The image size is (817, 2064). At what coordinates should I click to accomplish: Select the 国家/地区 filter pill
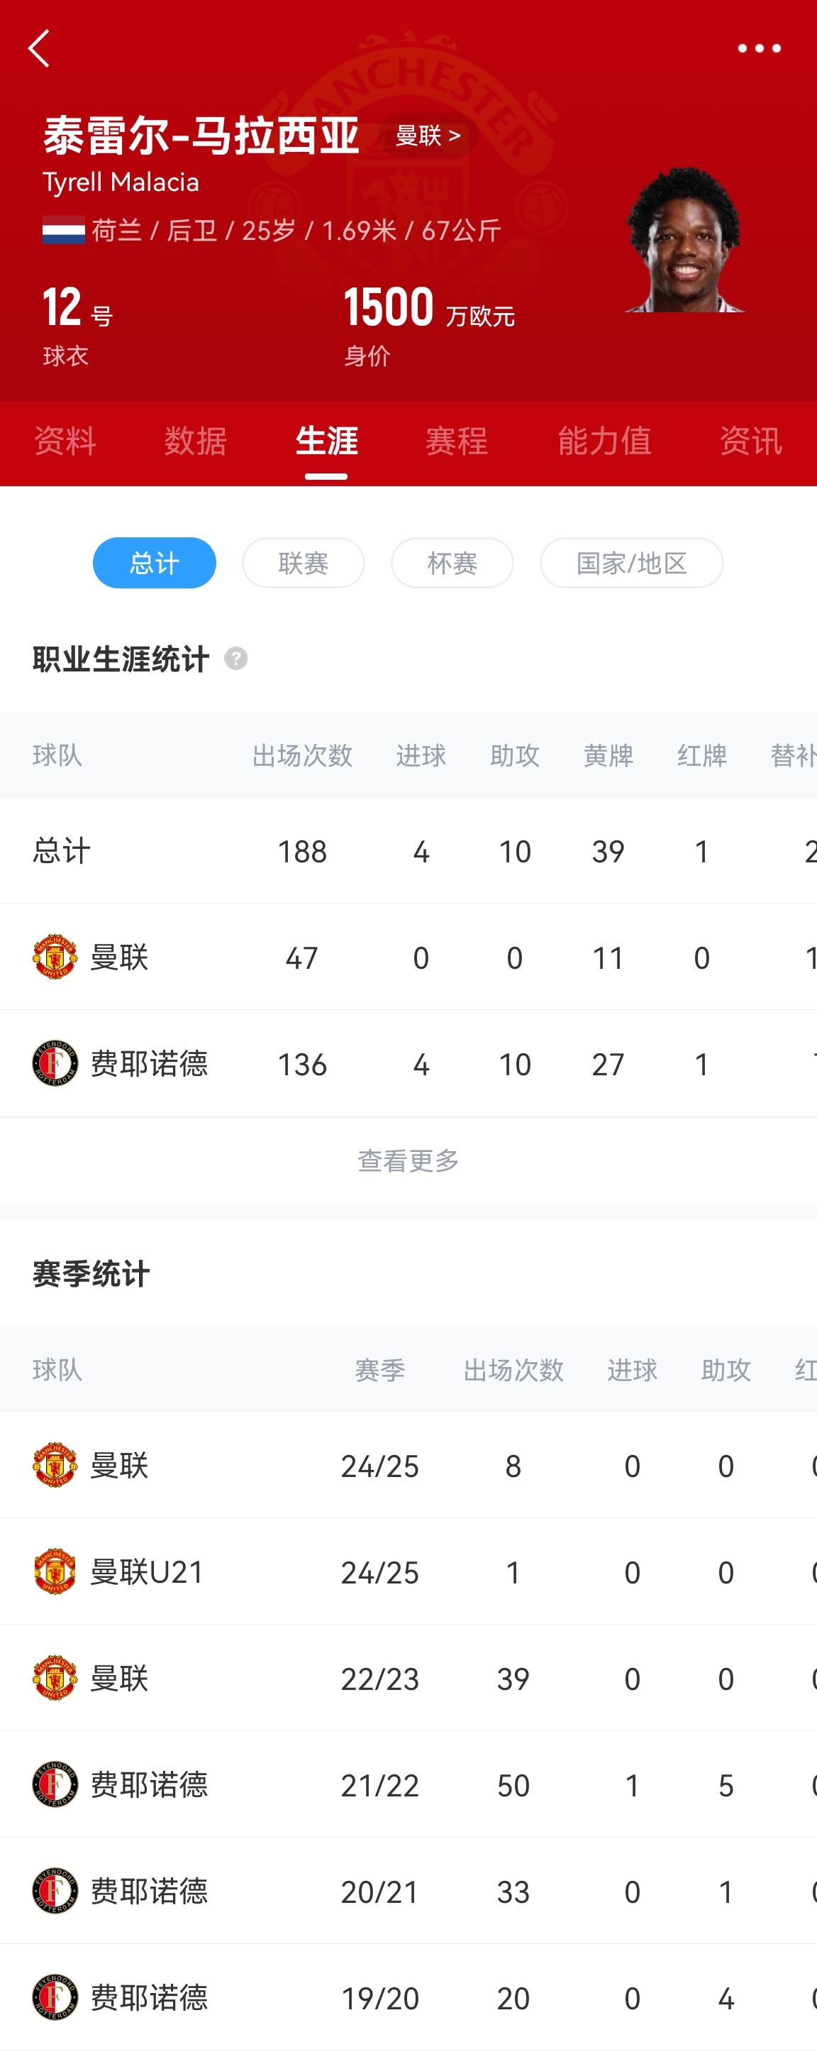[x=631, y=562]
